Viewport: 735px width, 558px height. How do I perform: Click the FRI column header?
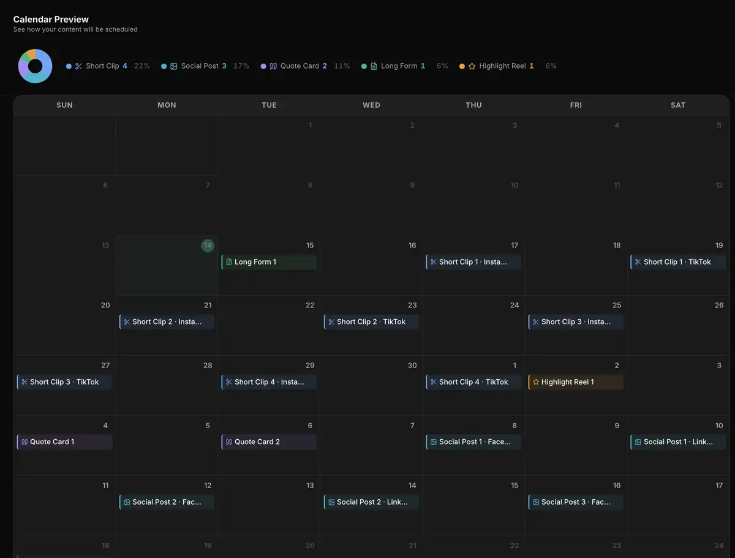(576, 105)
